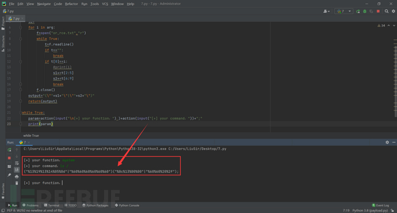Click the while True editor breadcrumb

(31, 135)
